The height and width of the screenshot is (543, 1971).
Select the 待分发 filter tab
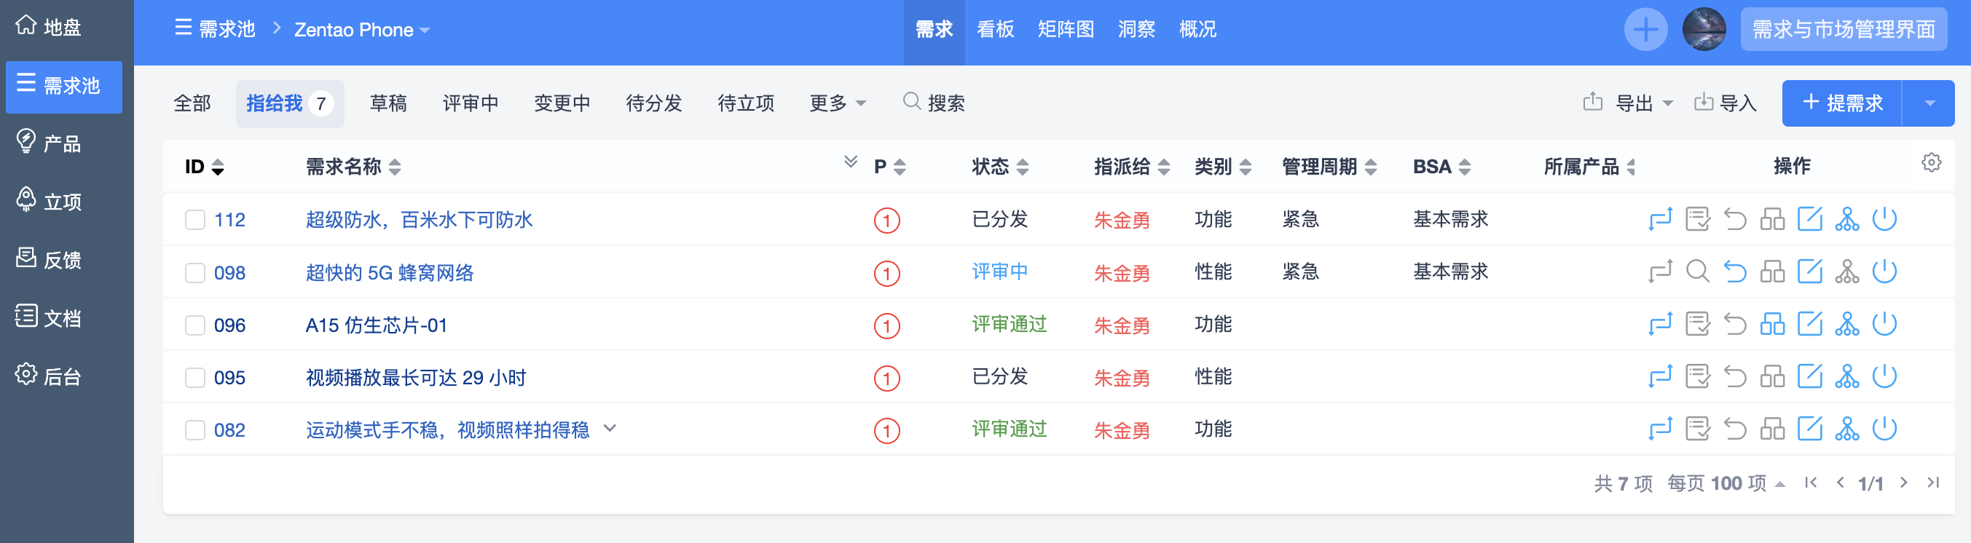[653, 103]
